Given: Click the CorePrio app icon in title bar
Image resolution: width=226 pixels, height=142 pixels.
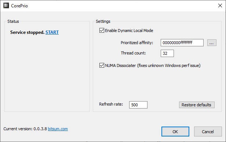Looking at the screenshot, I should (x=6, y=6).
